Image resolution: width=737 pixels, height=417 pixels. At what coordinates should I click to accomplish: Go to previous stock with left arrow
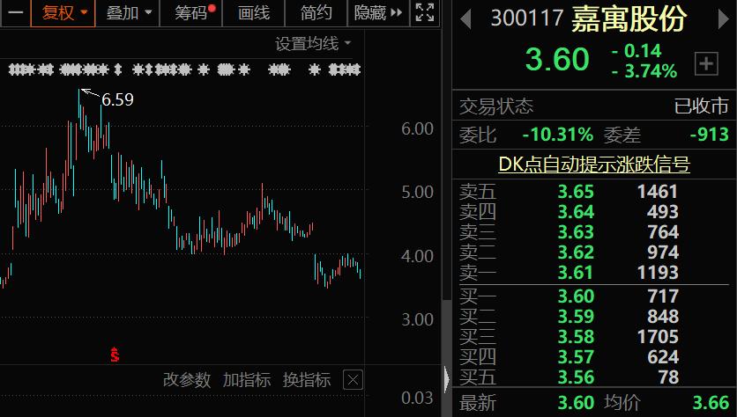point(465,19)
